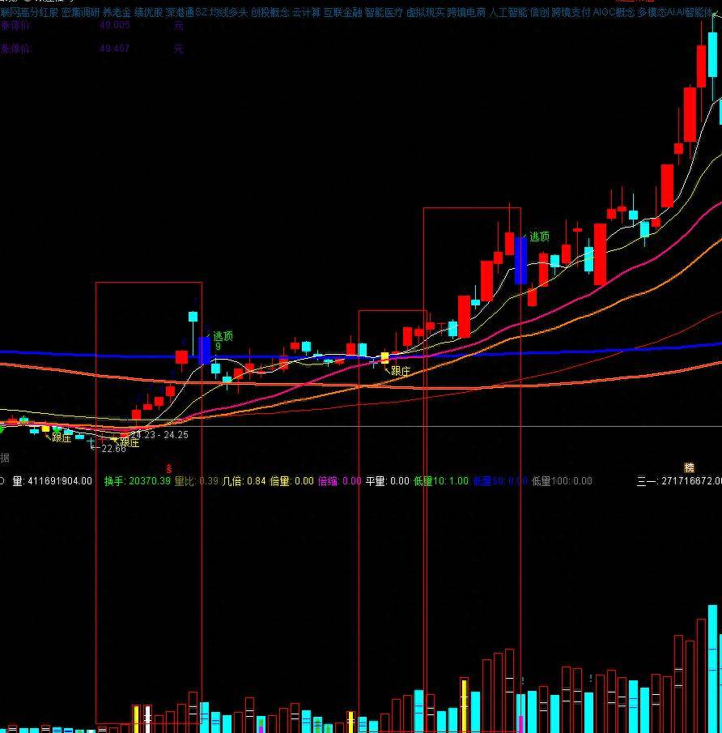Click the 逃顶 signal at the tall blue candle
The height and width of the screenshot is (733, 722).
(539, 237)
